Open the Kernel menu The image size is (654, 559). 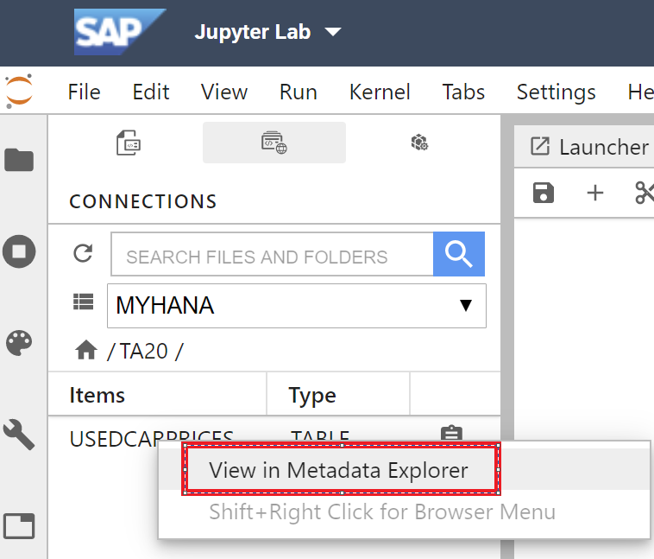point(380,92)
